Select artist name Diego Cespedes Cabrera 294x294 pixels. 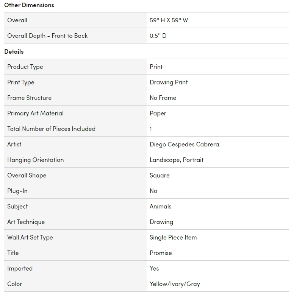coord(185,145)
